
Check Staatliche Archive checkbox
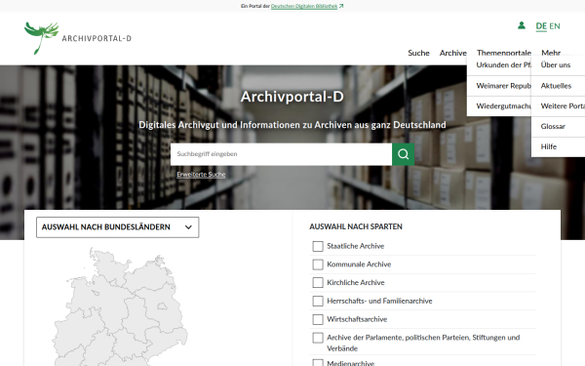[318, 246]
